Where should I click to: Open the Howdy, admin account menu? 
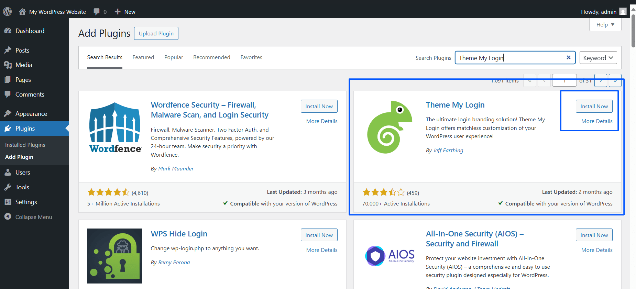(x=604, y=12)
